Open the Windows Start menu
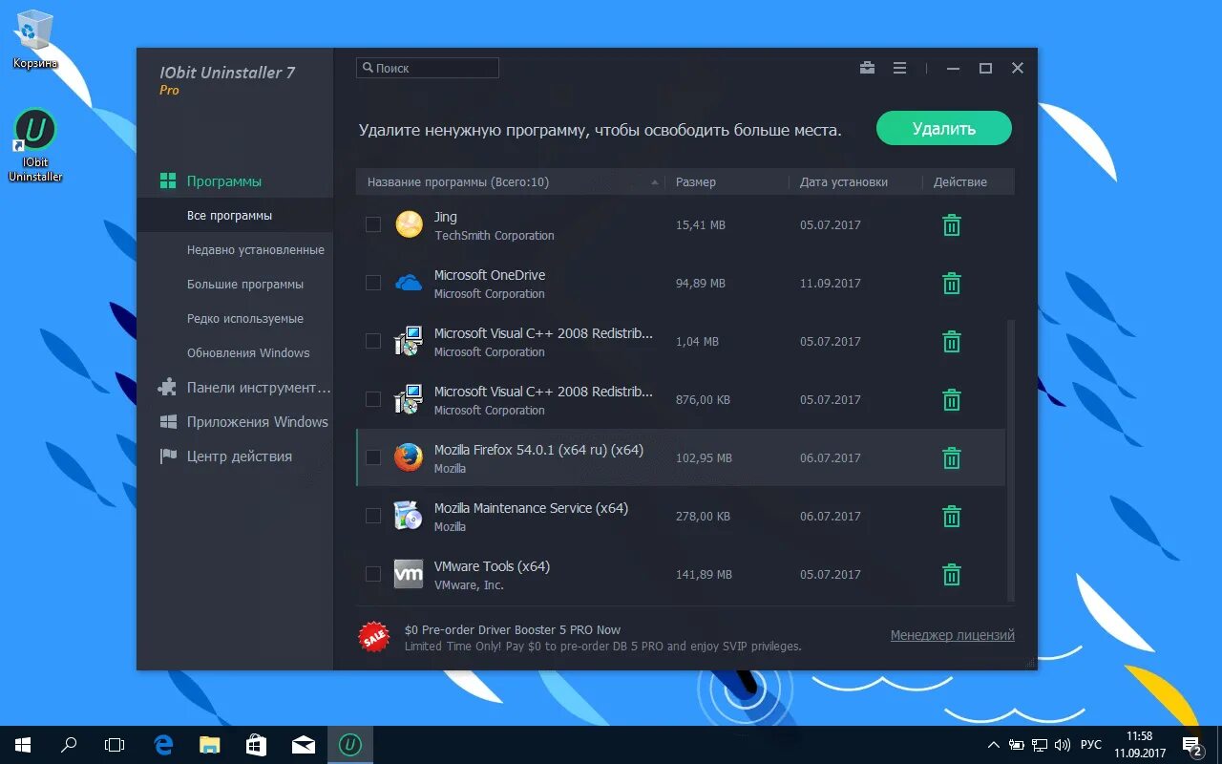This screenshot has width=1222, height=764. click(x=23, y=745)
